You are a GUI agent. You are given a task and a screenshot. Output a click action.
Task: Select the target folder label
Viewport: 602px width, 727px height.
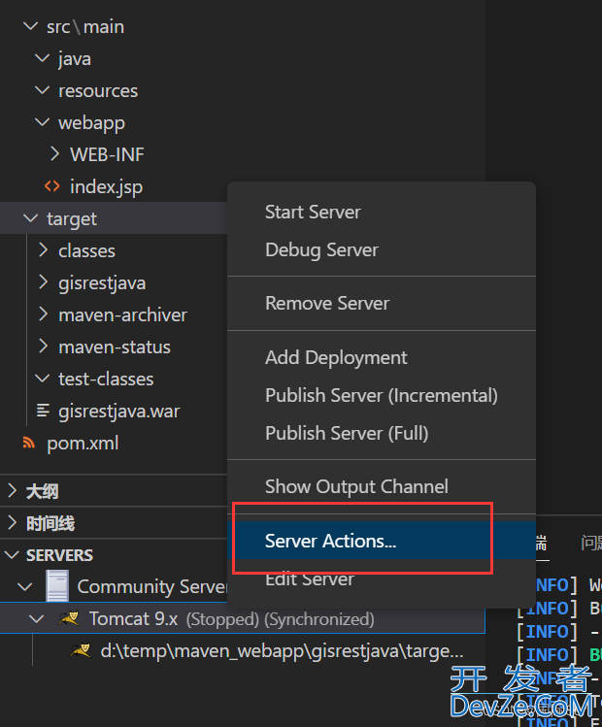click(72, 219)
